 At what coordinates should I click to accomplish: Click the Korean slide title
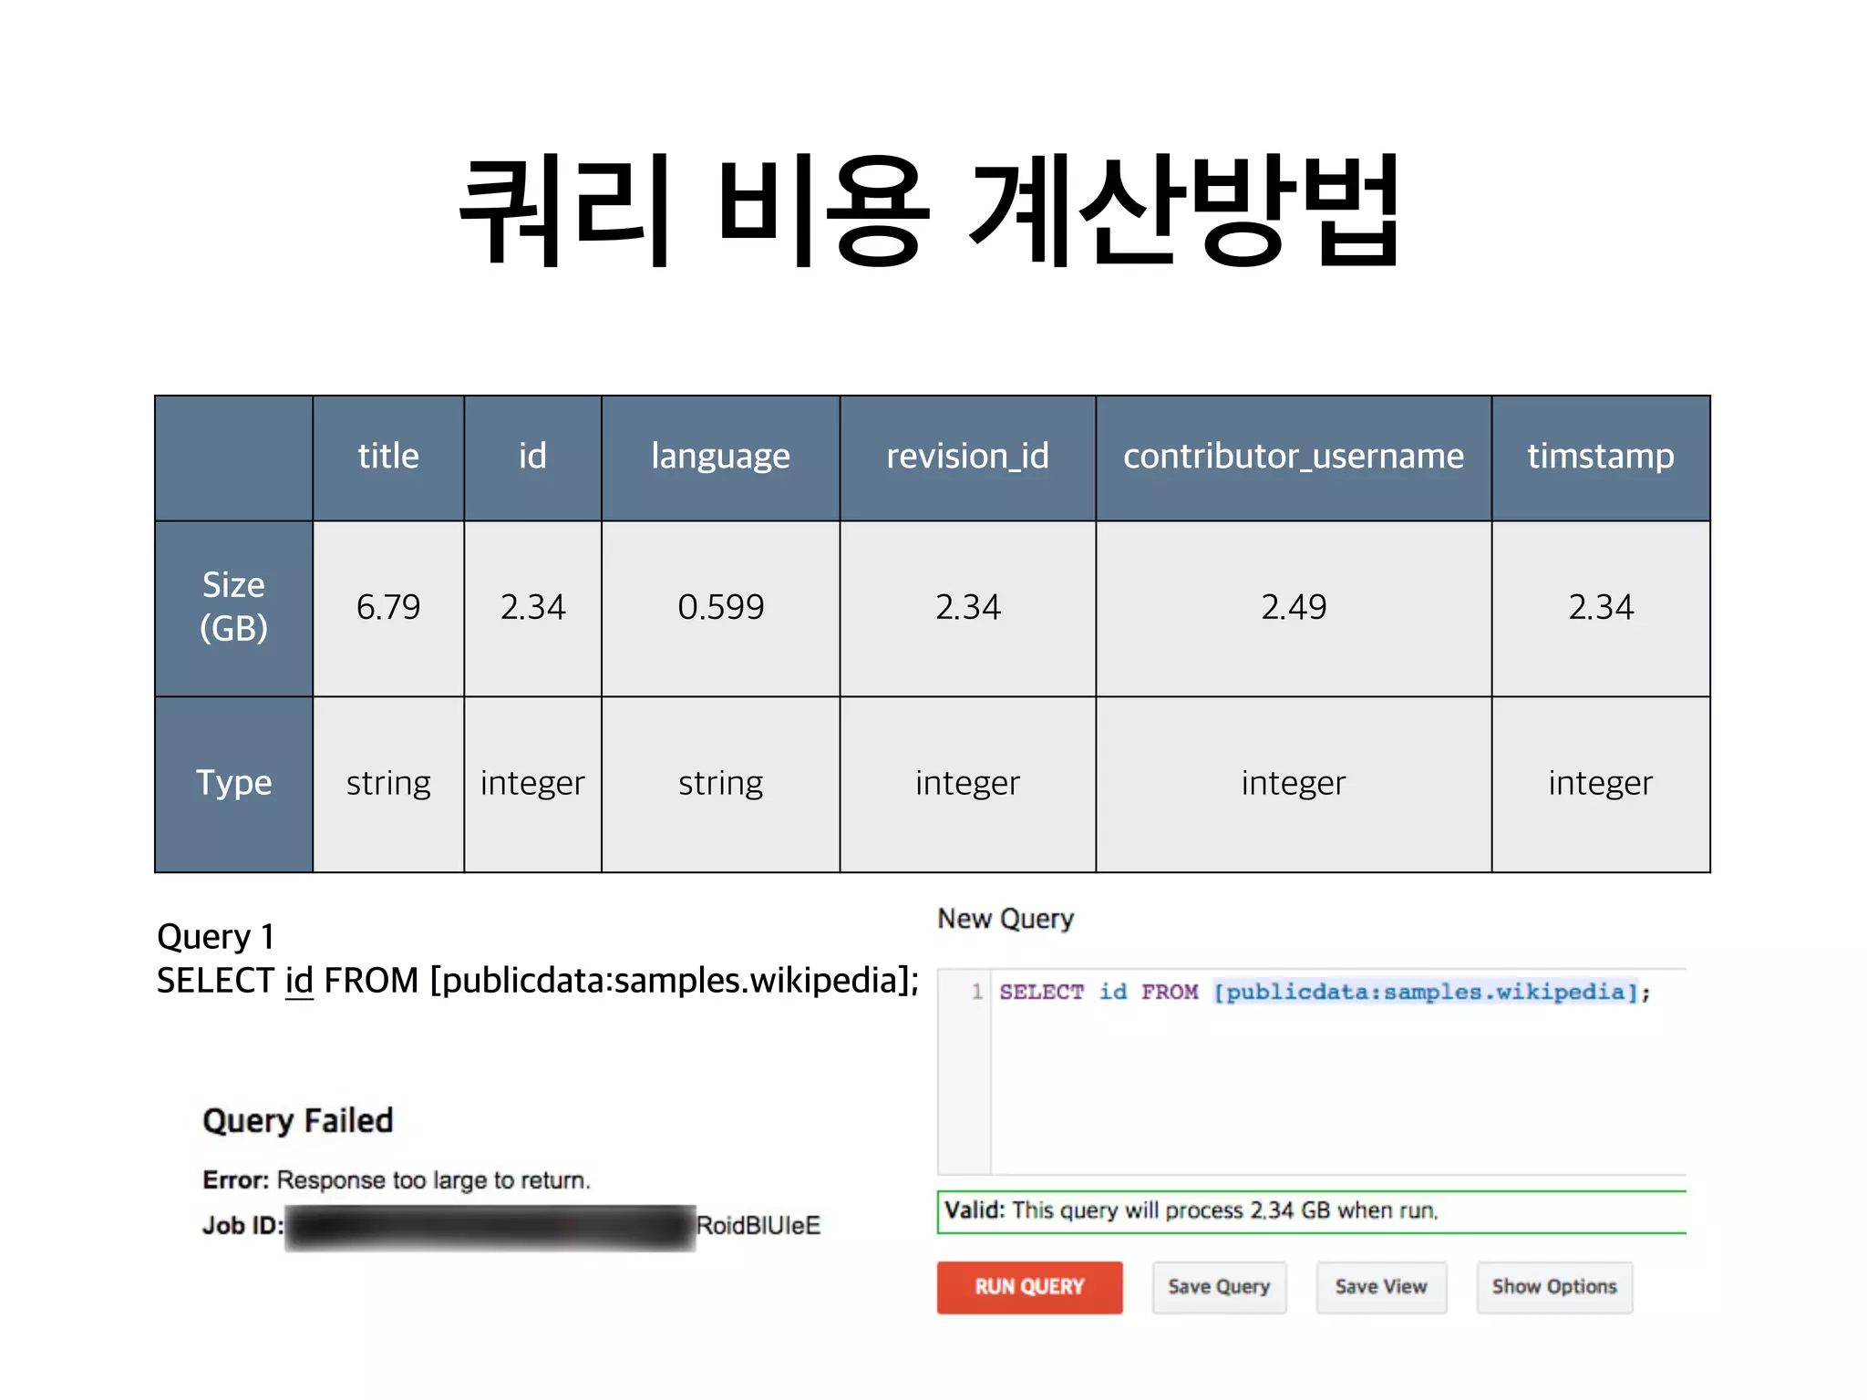(x=930, y=211)
